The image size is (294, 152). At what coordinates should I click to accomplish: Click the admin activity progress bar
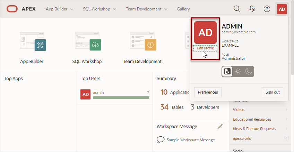[x=121, y=97]
